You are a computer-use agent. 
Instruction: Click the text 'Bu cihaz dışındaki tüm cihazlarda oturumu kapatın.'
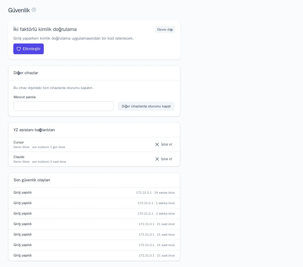[x=53, y=88]
